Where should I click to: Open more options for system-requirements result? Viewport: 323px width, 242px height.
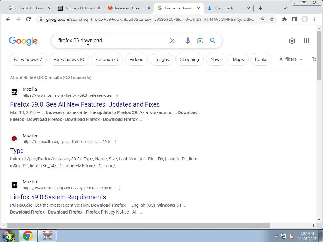pos(120,188)
